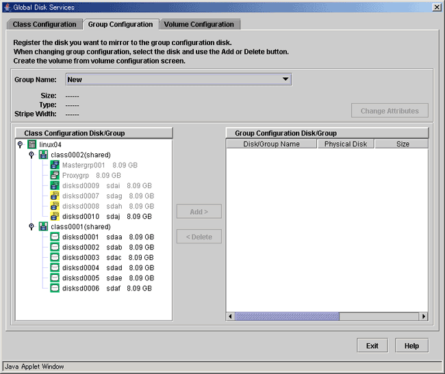Screen dimensions: 445x374
Task: Click the class0001(shared) class icon
Action: coord(43,227)
